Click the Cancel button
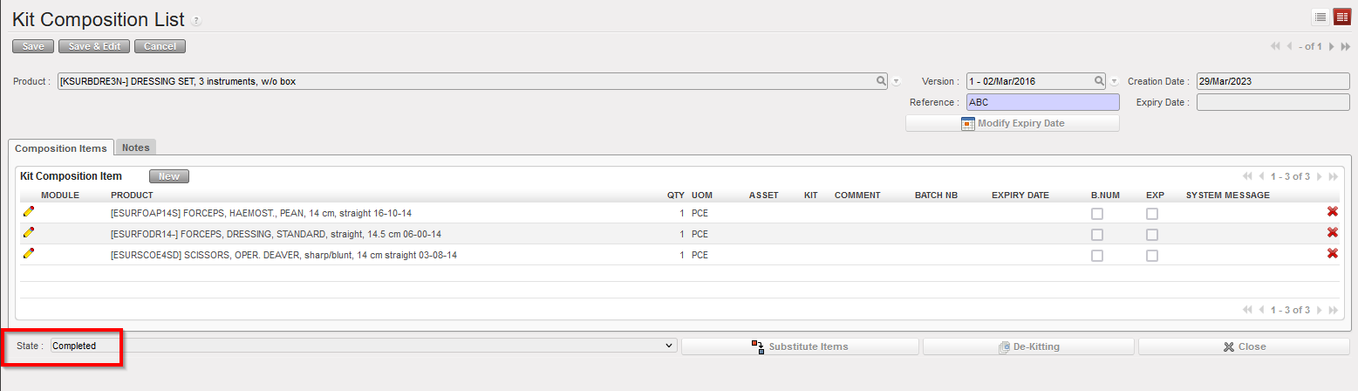This screenshot has width=1358, height=391. (x=160, y=46)
